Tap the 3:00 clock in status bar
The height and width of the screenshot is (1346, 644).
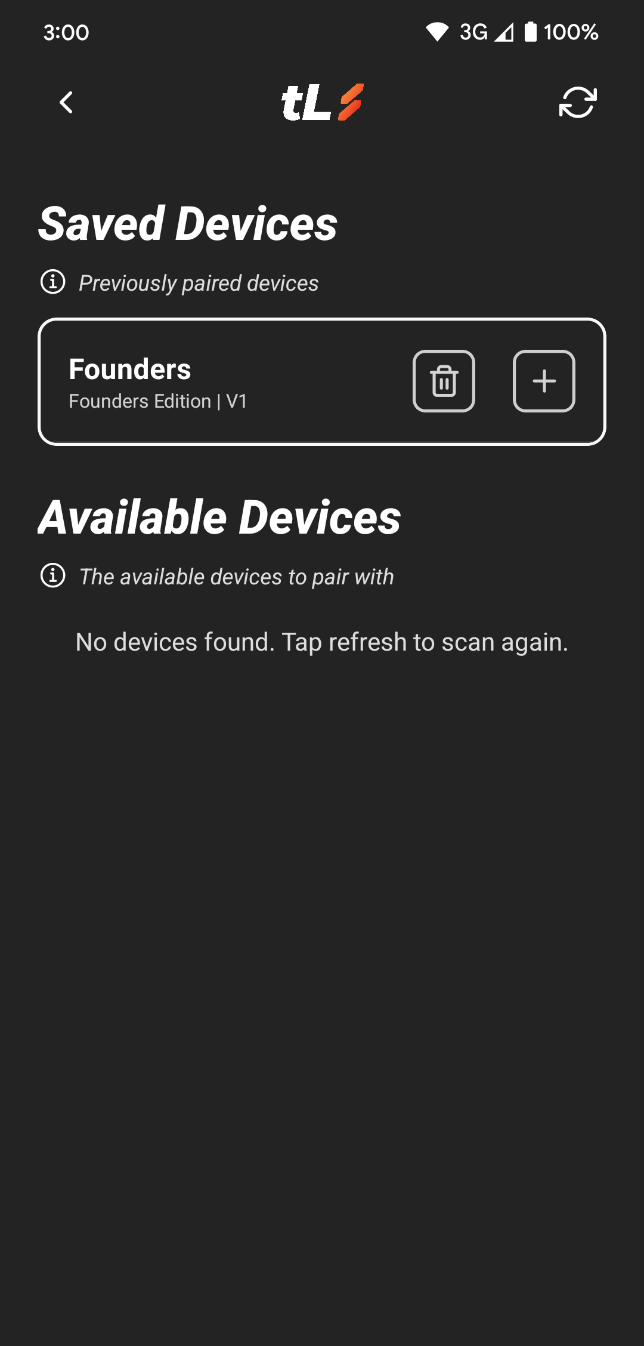coord(66,32)
